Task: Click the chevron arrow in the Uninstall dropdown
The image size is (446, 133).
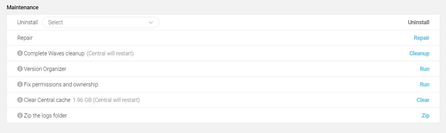Action: 151,22
